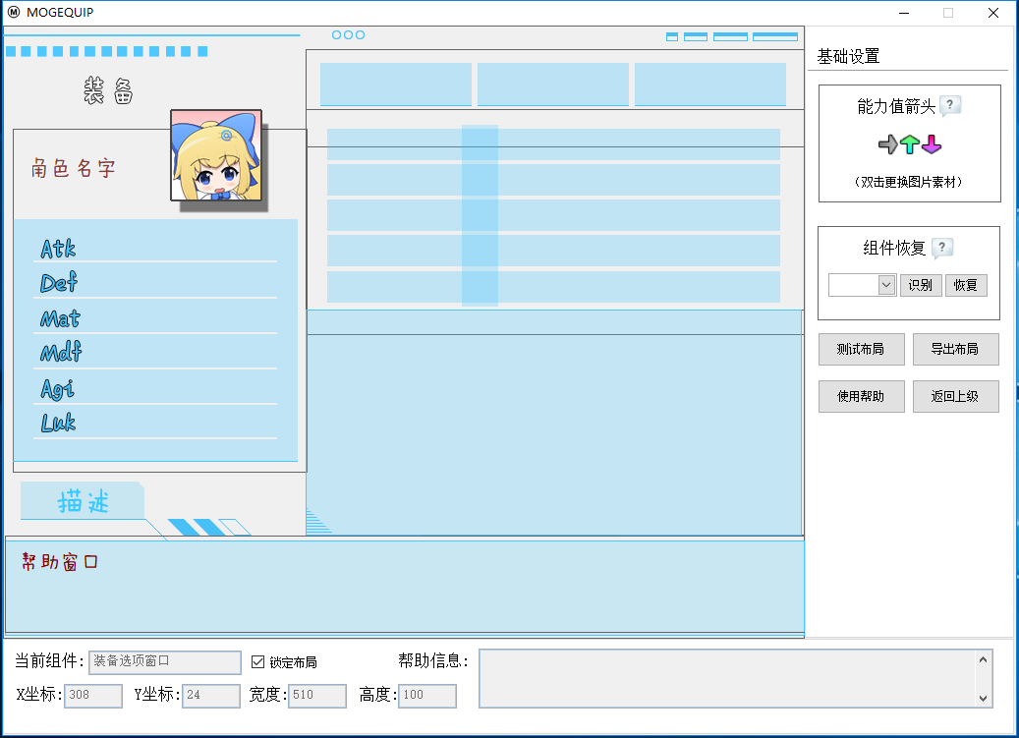
Task: Click the 基础设置 heading
Action: 848,57
